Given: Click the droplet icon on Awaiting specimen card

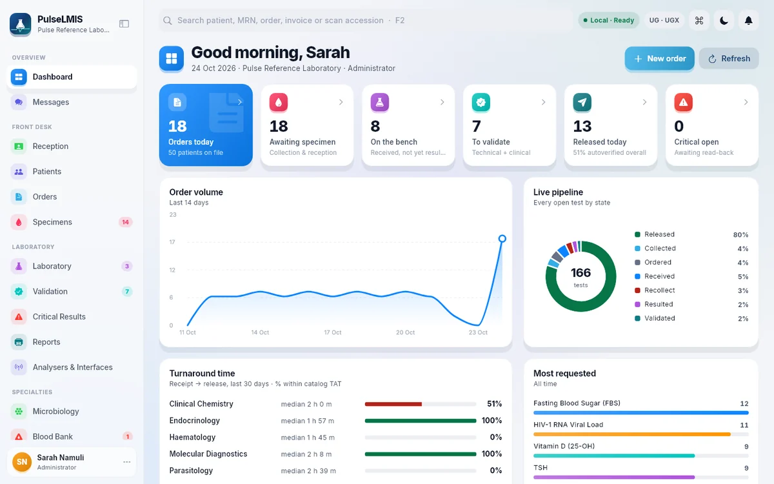Looking at the screenshot, I should 279,102.
